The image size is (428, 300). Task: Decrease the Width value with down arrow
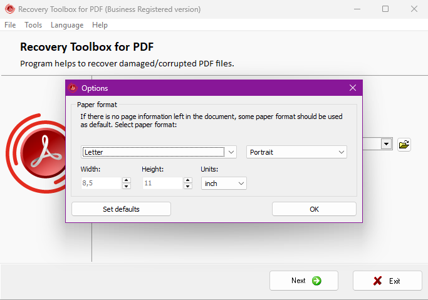point(127,186)
